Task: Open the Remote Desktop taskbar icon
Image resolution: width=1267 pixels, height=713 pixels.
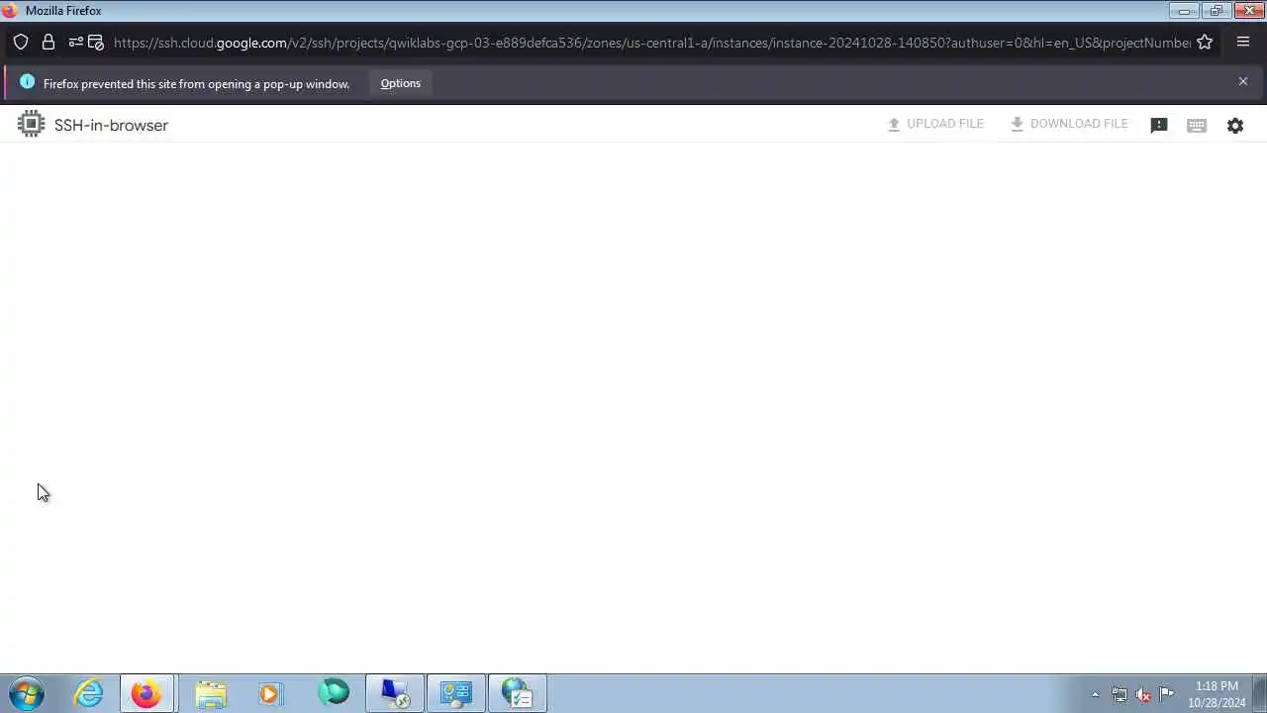Action: pyautogui.click(x=395, y=693)
